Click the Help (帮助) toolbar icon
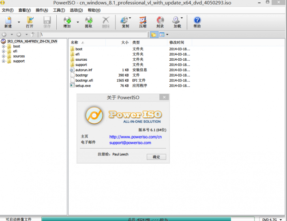This screenshot has width=287, height=221. pos(197,22)
